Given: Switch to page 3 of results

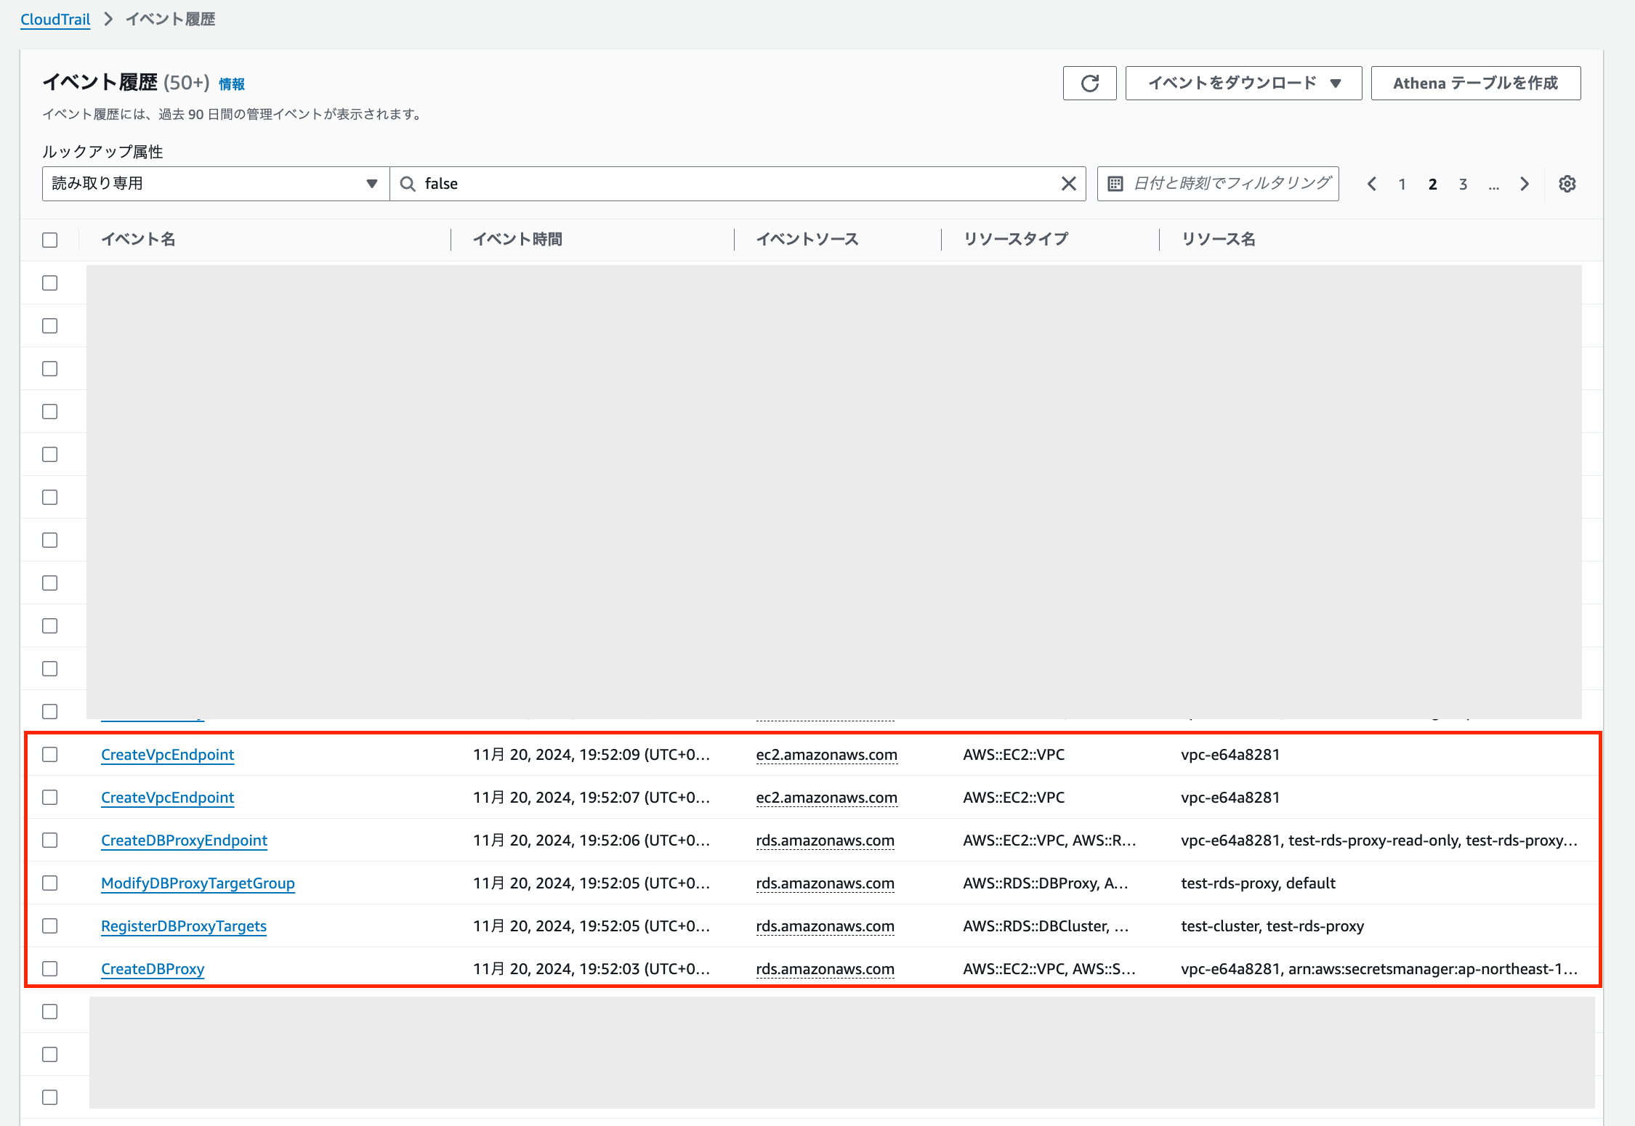Looking at the screenshot, I should coord(1463,185).
